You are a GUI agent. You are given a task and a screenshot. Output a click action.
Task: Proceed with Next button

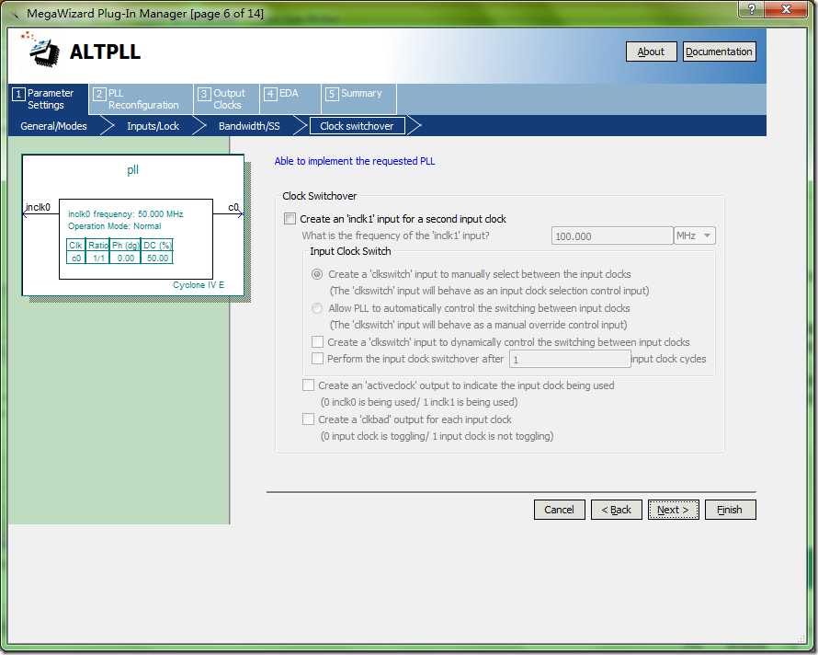click(673, 510)
